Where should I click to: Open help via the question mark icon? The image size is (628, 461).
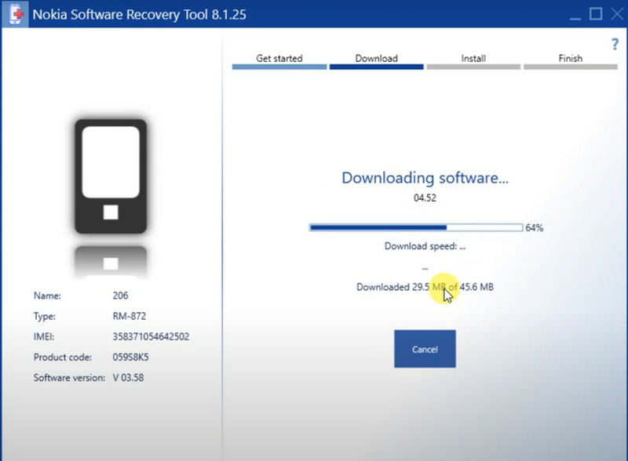pyautogui.click(x=615, y=44)
